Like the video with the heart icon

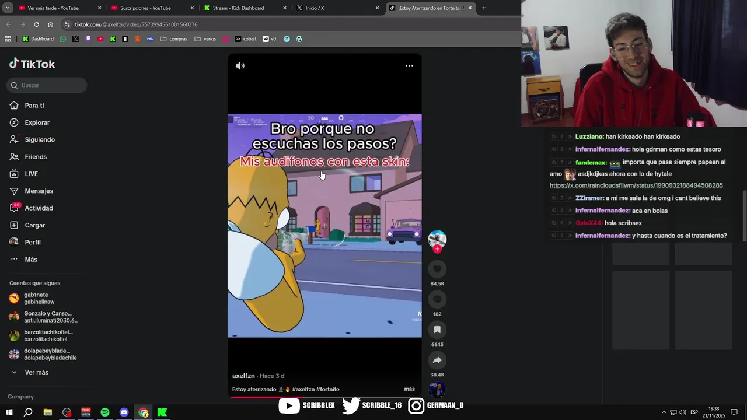coord(437,269)
